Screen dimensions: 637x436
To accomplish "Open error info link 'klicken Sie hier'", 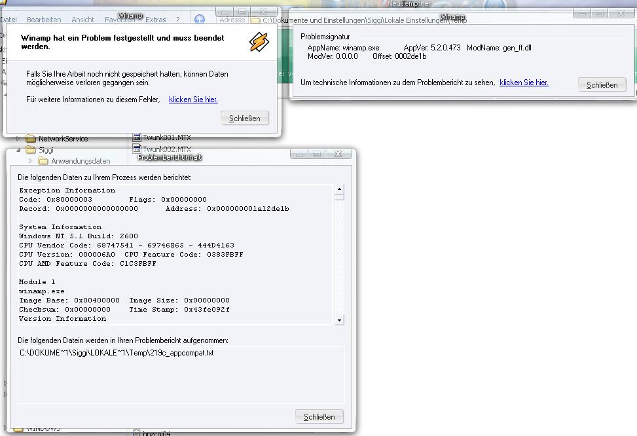I will tap(193, 99).
